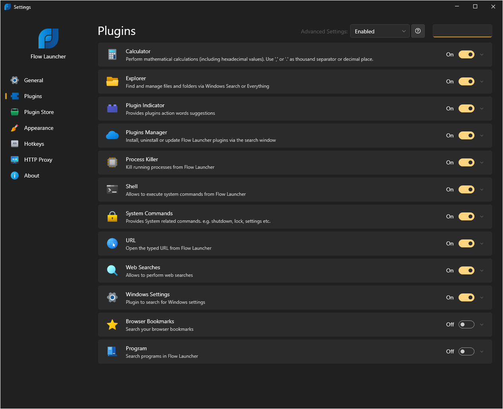Click the Windows Settings plugin title
The height and width of the screenshot is (409, 503).
coord(148,294)
